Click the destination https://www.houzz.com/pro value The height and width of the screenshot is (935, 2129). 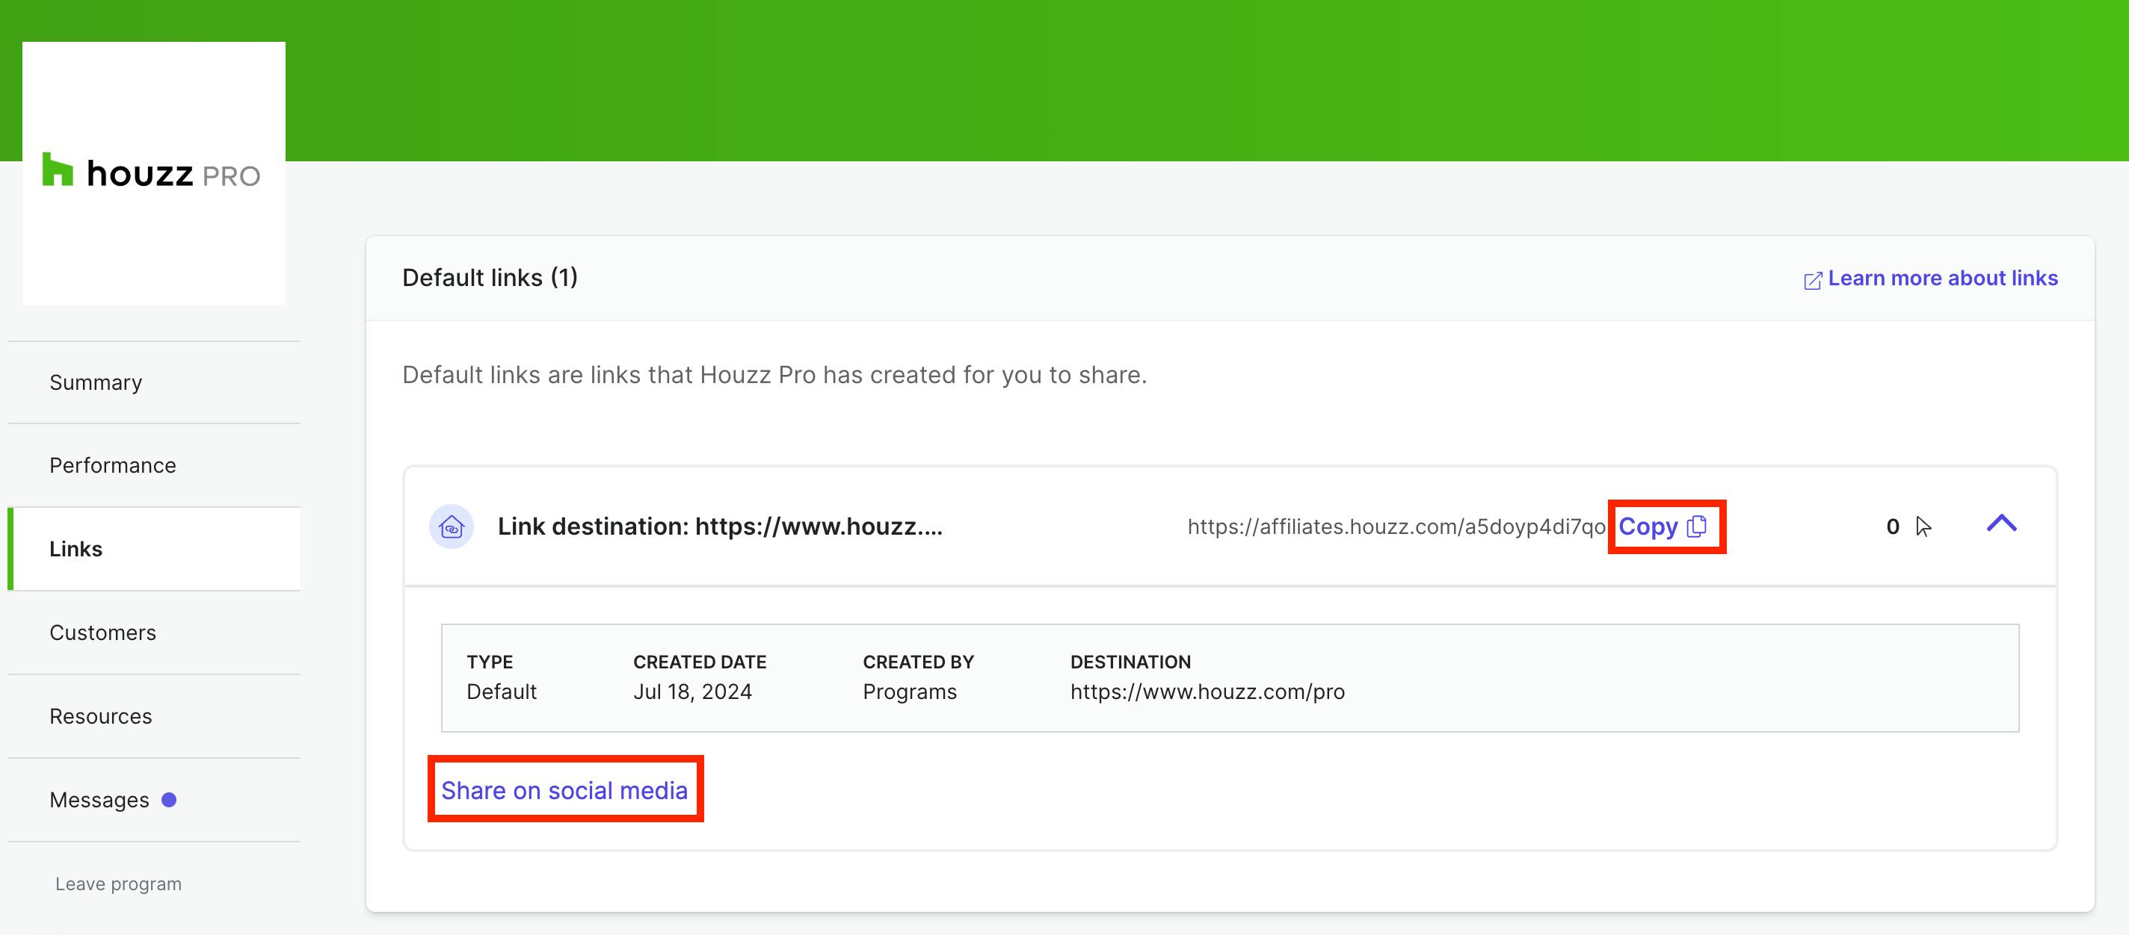pos(1207,692)
